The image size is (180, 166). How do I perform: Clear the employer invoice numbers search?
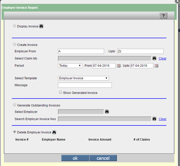pyautogui.click(x=162, y=119)
